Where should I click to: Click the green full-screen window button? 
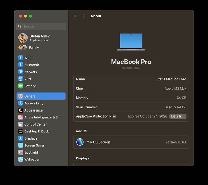31,16
